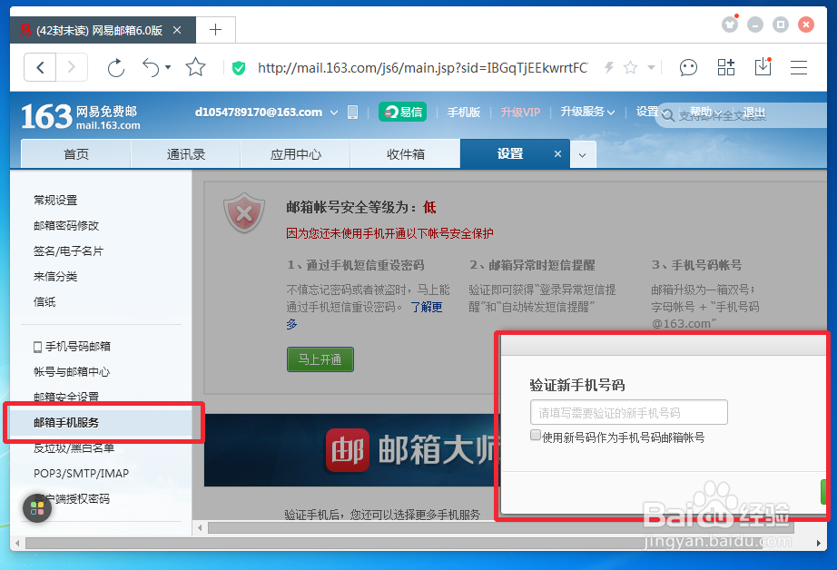Open the browser hamburger menu

(799, 68)
